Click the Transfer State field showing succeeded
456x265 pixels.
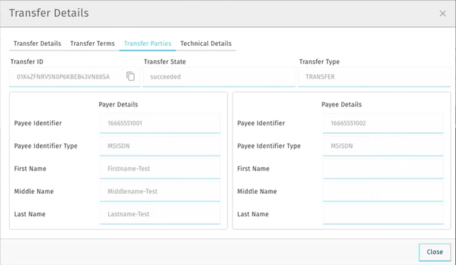click(x=219, y=77)
